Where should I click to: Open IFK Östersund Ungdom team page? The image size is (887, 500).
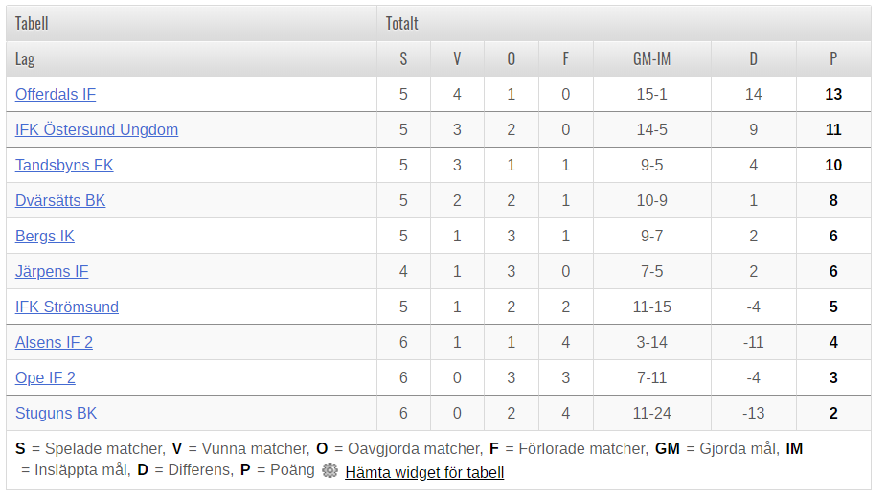[x=97, y=129]
